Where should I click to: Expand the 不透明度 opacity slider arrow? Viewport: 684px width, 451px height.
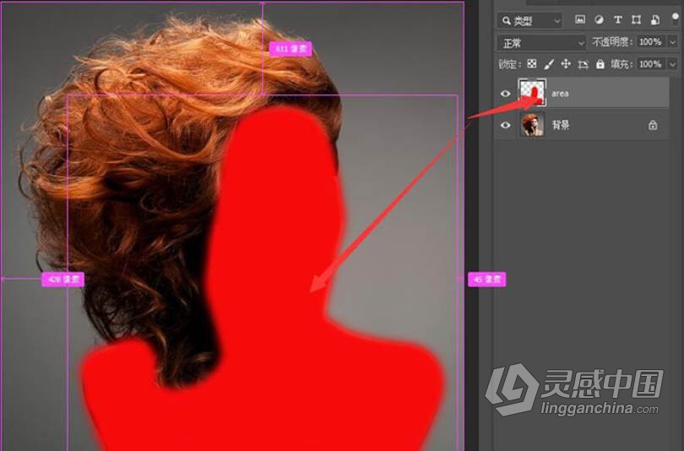pos(672,42)
